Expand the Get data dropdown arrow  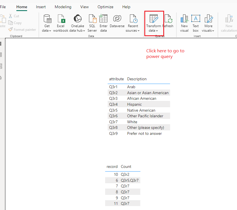coord(50,31)
